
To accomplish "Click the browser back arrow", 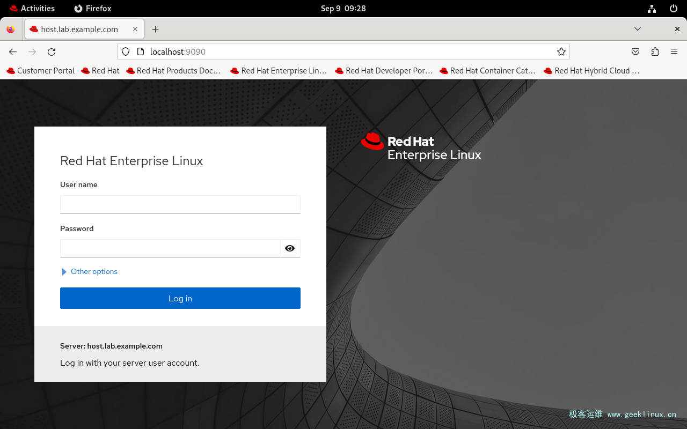I will [13, 52].
